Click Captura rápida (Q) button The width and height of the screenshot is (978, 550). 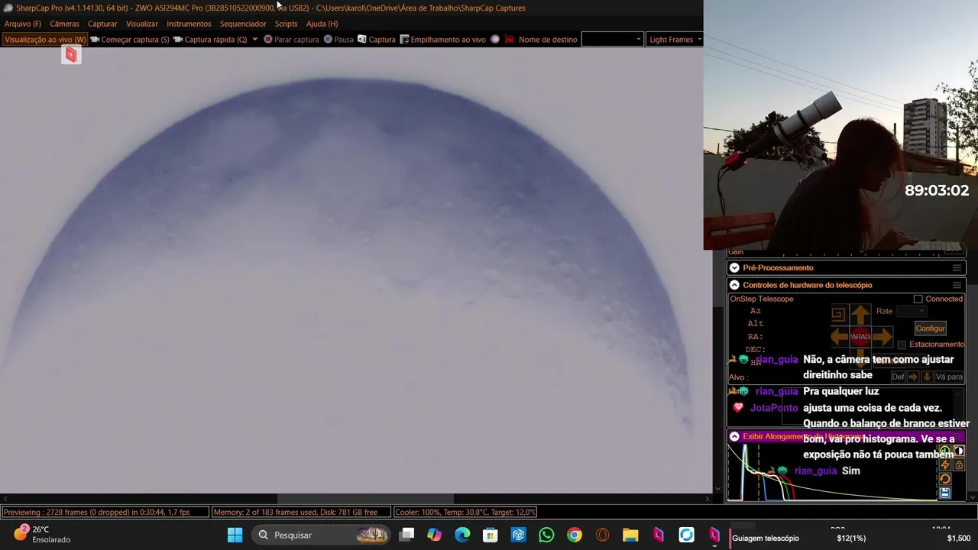(210, 40)
